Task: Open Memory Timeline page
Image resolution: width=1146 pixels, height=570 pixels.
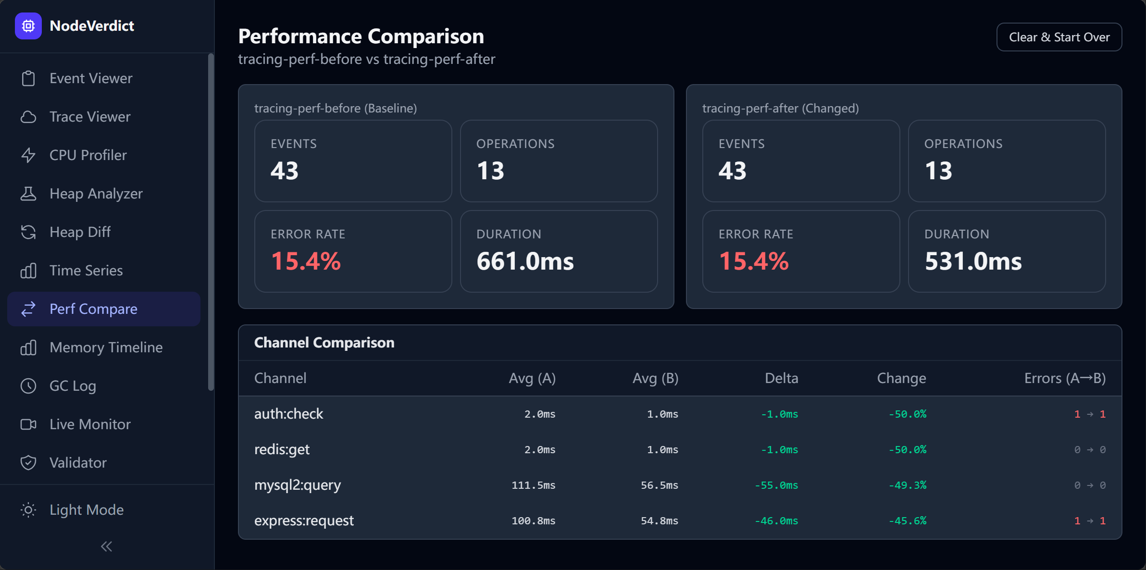Action: (x=104, y=347)
